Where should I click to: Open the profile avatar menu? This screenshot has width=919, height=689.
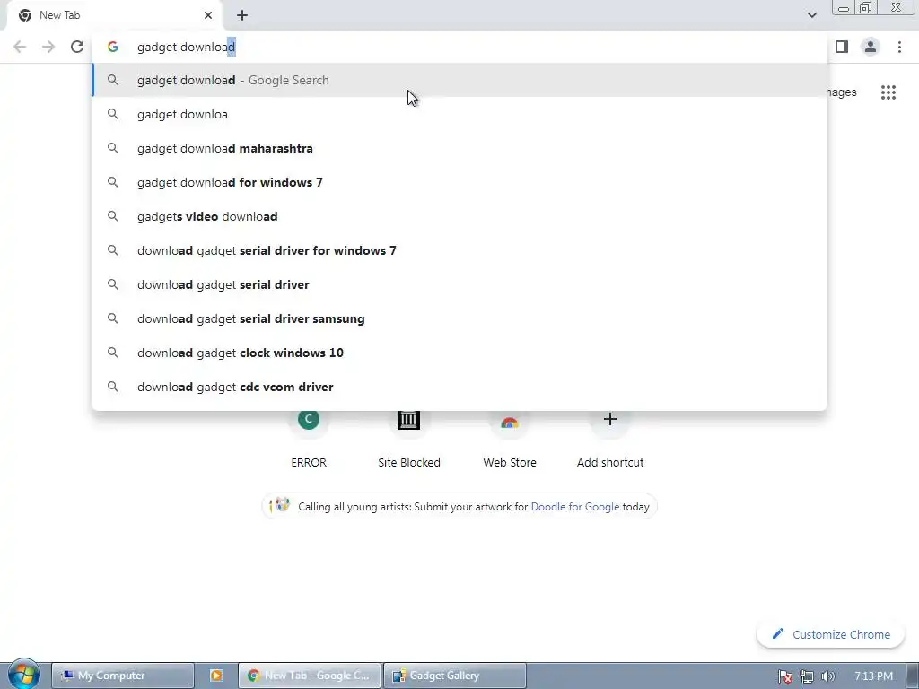point(871,47)
